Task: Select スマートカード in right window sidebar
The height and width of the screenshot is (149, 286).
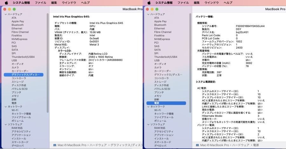Action: 162,142
